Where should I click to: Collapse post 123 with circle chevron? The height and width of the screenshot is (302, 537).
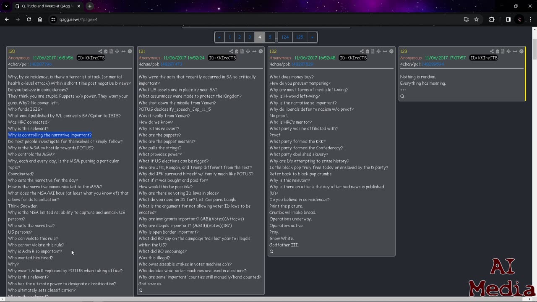click(x=521, y=51)
